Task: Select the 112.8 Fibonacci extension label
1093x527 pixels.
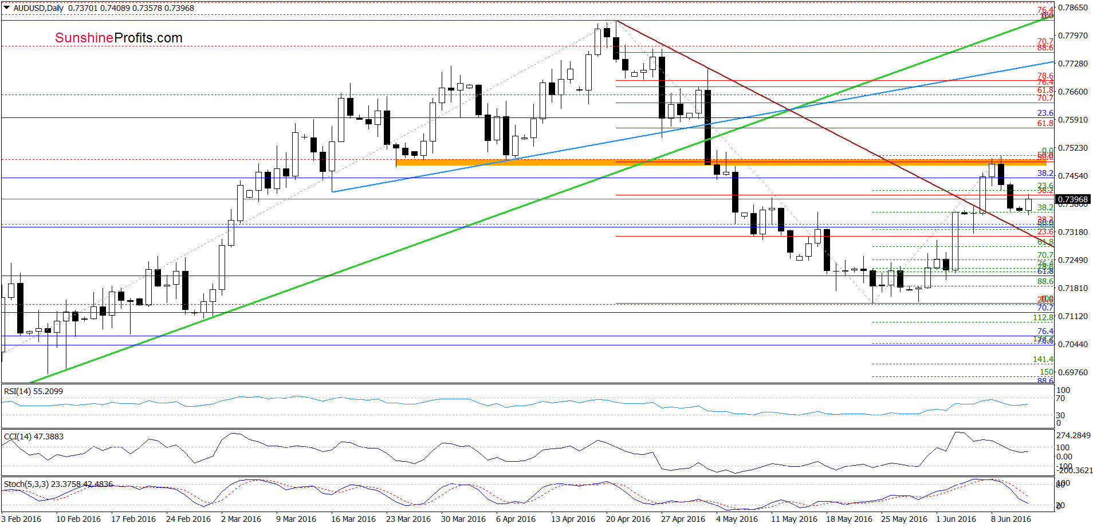Action: 1043,317
